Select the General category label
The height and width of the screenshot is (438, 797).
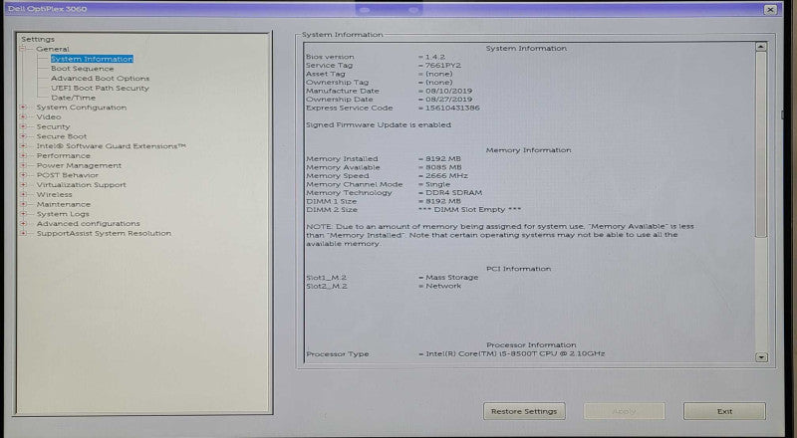(x=53, y=50)
